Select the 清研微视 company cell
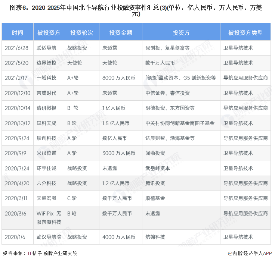 (x=47, y=108)
